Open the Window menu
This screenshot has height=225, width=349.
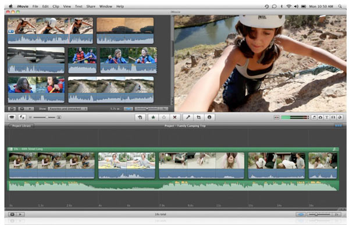pyautogui.click(x=106, y=6)
